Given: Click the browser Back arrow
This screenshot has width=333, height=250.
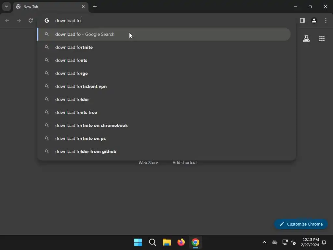Looking at the screenshot, I should click(x=7, y=21).
